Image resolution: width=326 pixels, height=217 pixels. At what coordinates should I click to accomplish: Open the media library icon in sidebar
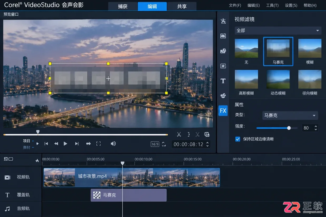[223, 36]
